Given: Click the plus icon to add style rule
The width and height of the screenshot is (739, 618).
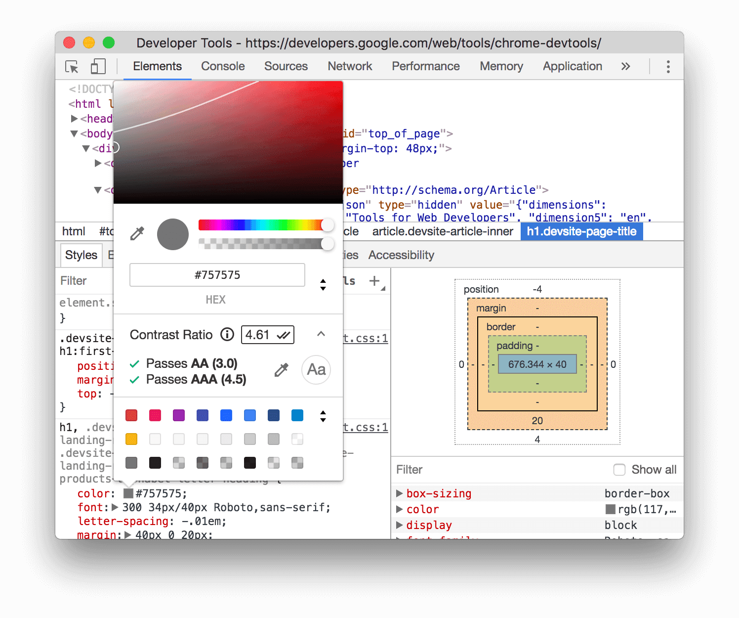Looking at the screenshot, I should coord(375,280).
